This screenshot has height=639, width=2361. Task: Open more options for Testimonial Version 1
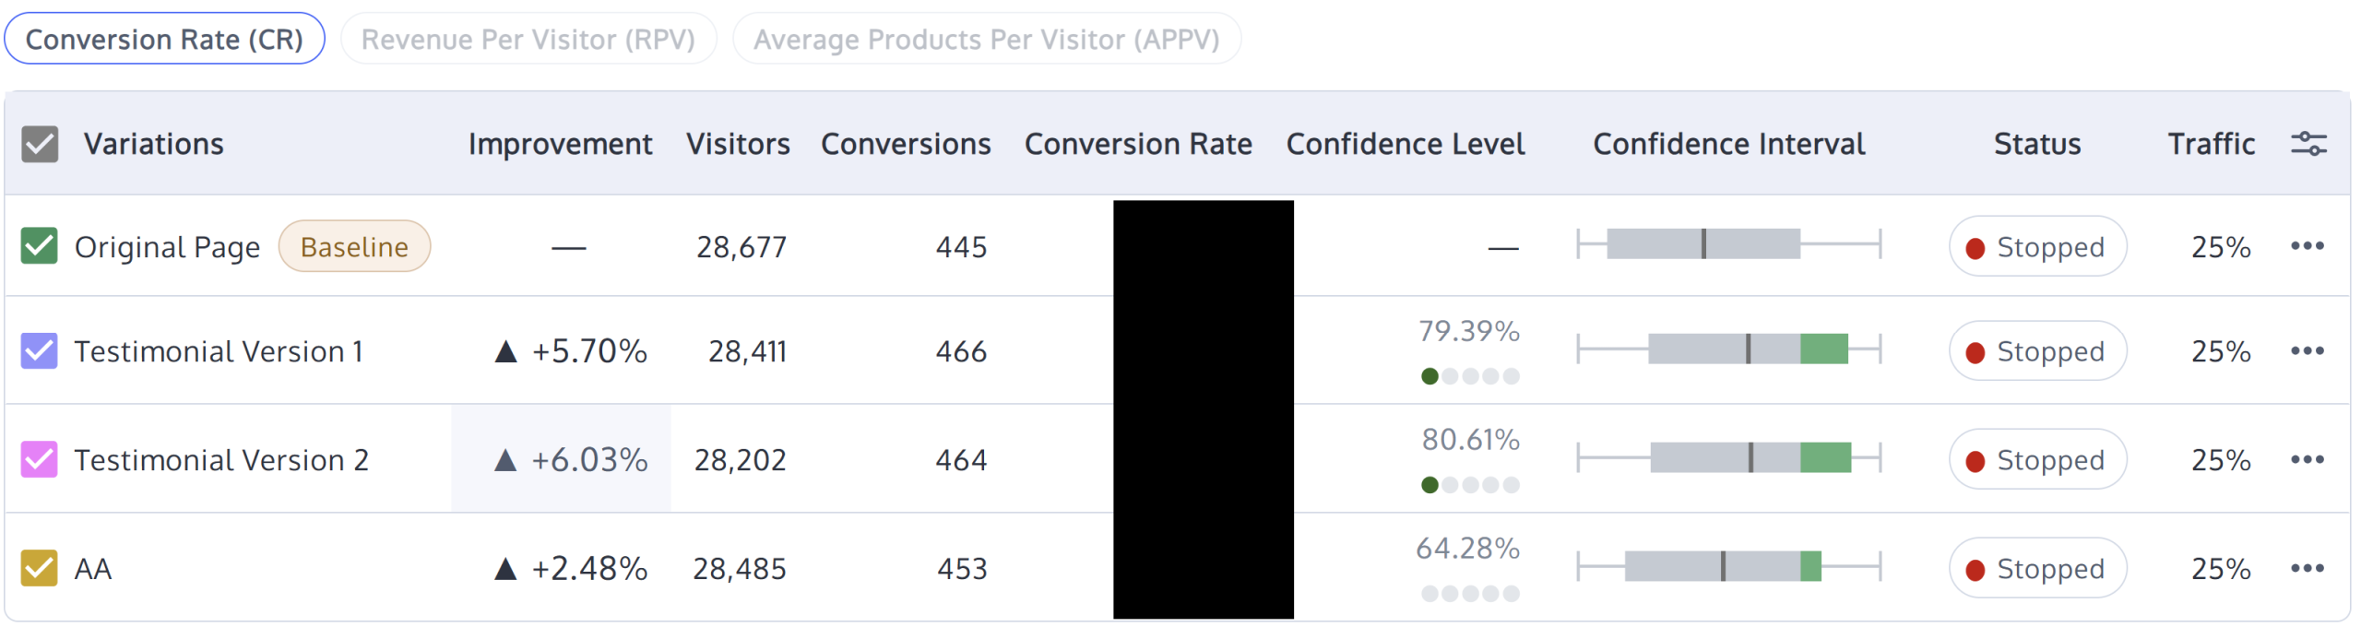pos(2307,350)
